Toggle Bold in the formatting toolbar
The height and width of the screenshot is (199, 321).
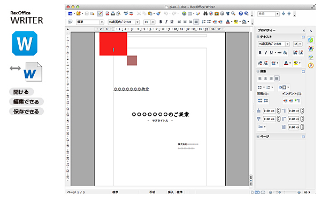click(x=160, y=22)
